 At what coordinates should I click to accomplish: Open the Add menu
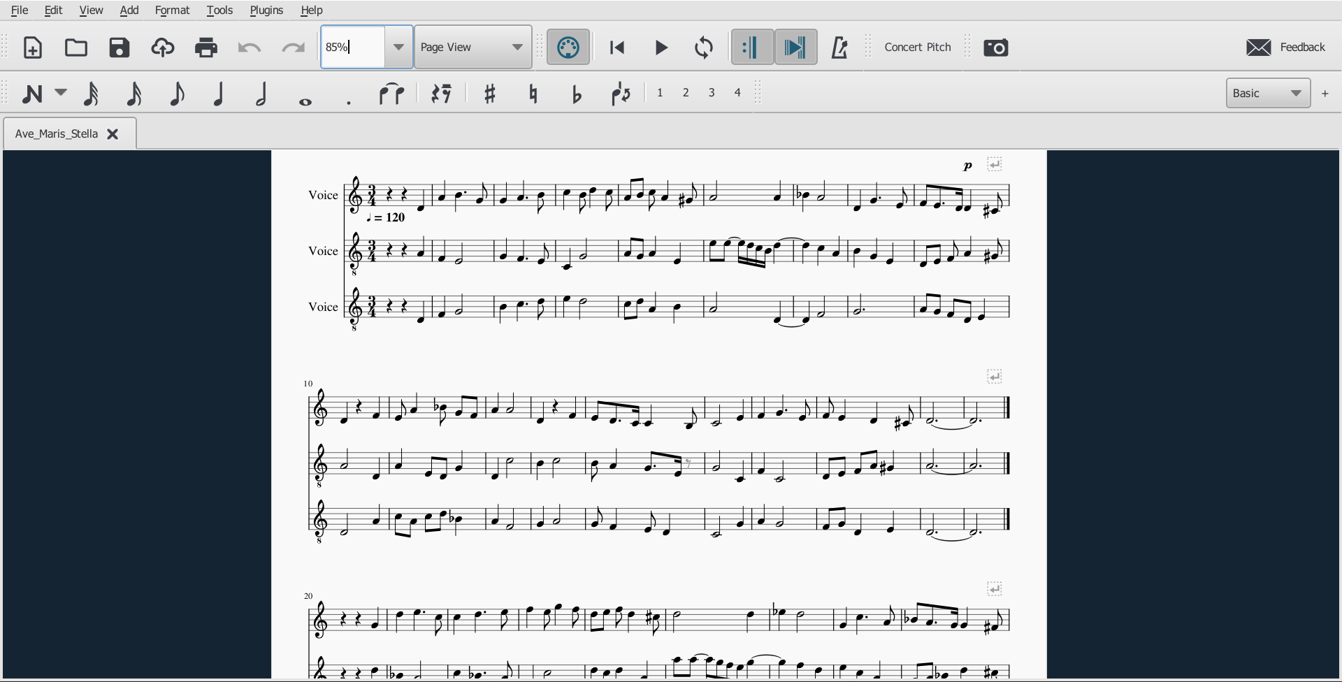tap(129, 10)
